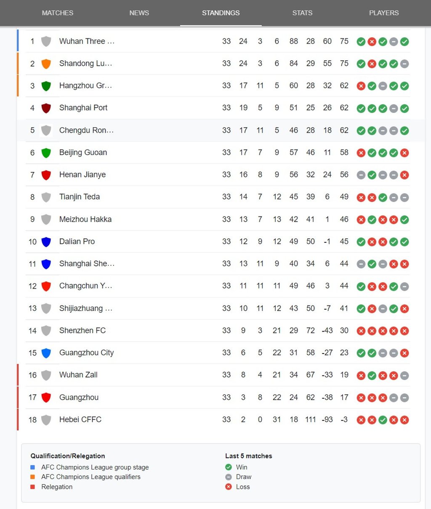Select the Meizhou Hakka team name
Screen dimensions: 431x509
coord(85,219)
